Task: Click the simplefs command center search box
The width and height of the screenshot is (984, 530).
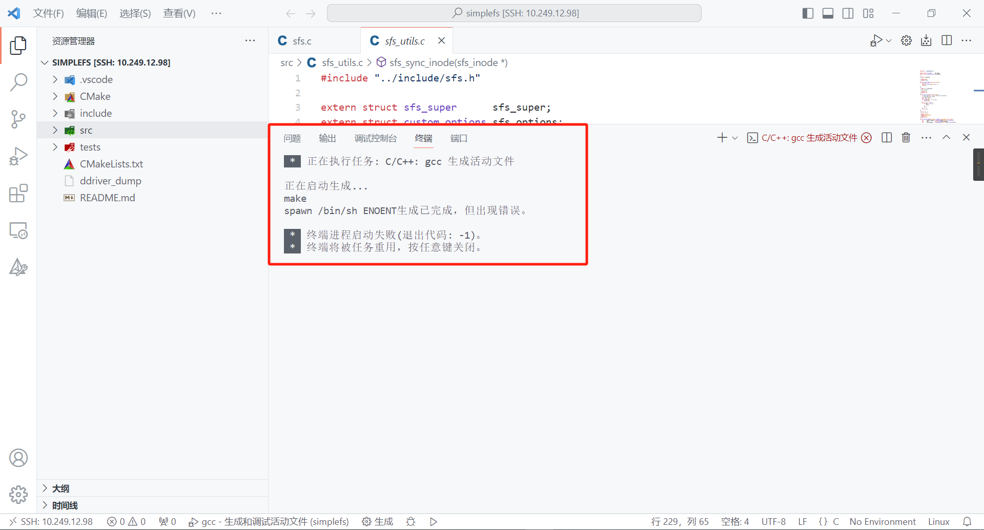Action: click(514, 13)
